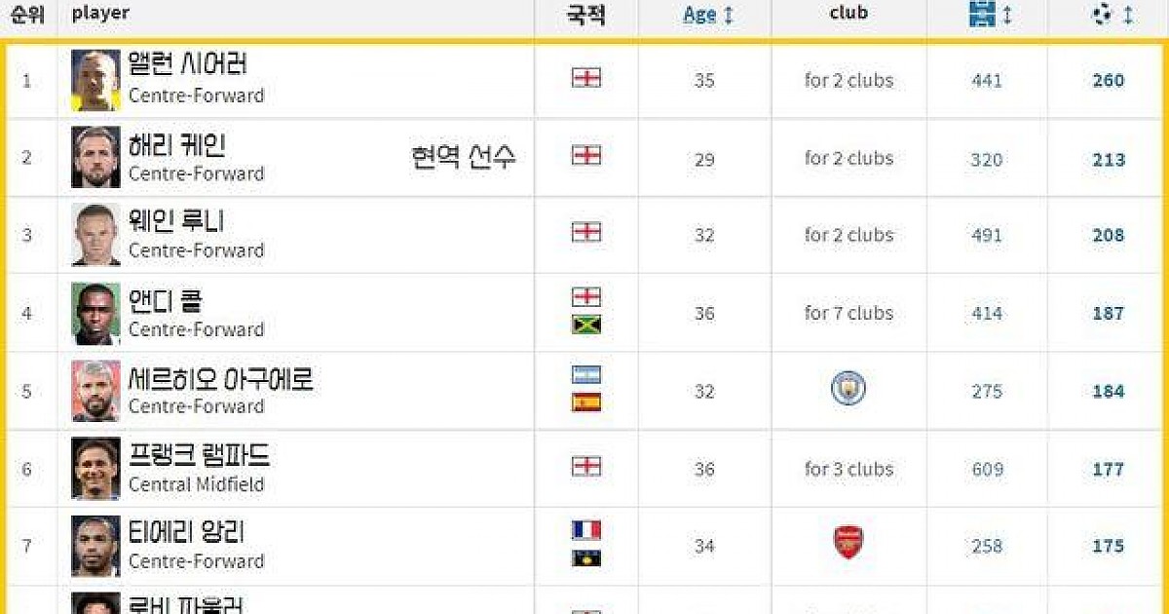This screenshot has height=614, width=1169.
Task: Open Frank Lampard's player name link
Action: (199, 455)
